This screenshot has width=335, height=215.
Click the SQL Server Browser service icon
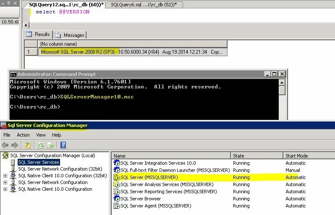117,199
